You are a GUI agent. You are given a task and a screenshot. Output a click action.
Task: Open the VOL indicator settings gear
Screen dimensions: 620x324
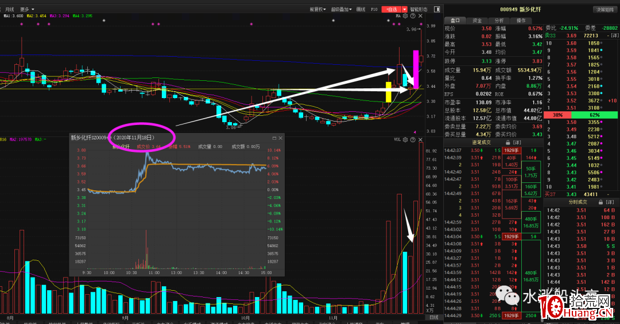point(405,139)
